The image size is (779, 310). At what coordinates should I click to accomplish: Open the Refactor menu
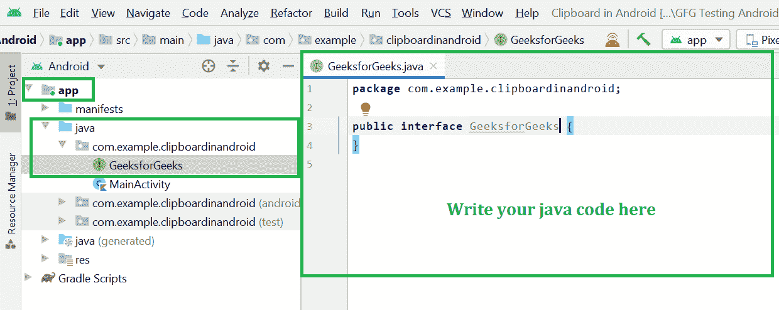tap(291, 13)
